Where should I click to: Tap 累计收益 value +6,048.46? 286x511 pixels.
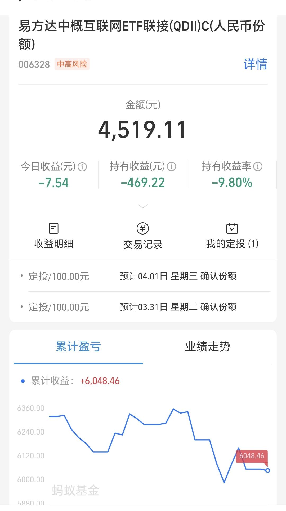click(x=100, y=381)
